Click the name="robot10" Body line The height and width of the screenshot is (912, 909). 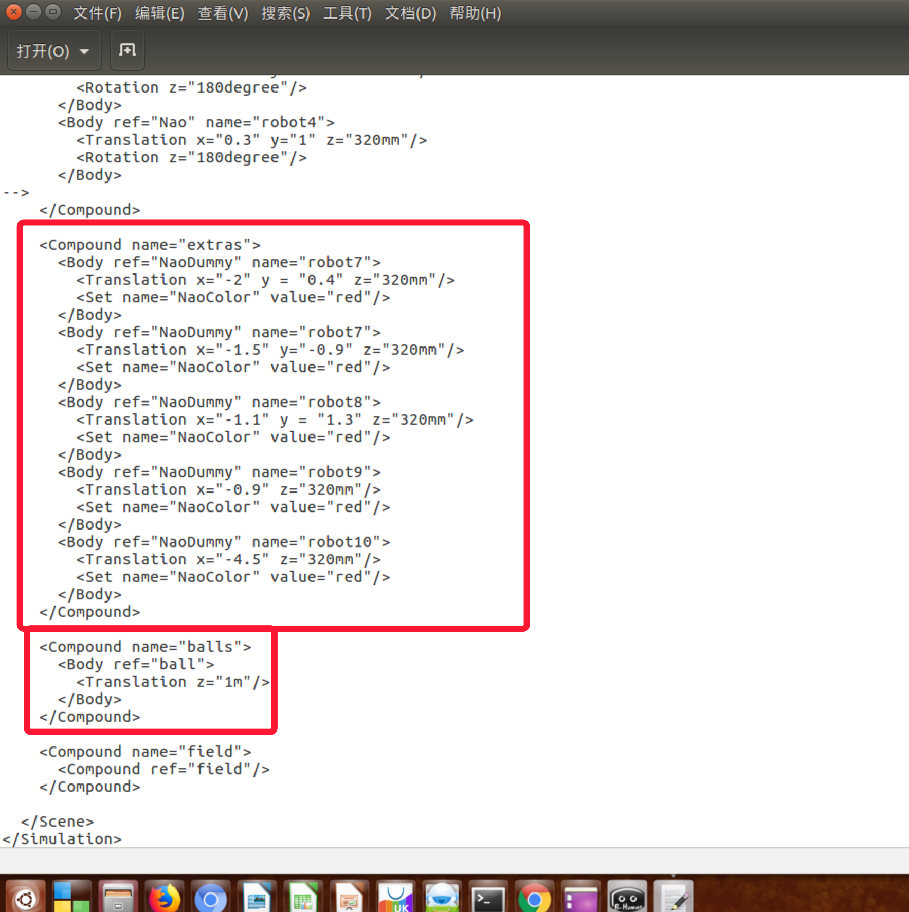(x=224, y=542)
